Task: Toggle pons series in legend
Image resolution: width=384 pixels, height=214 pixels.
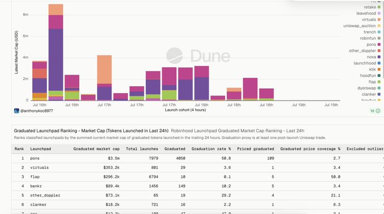Action: click(x=373, y=45)
